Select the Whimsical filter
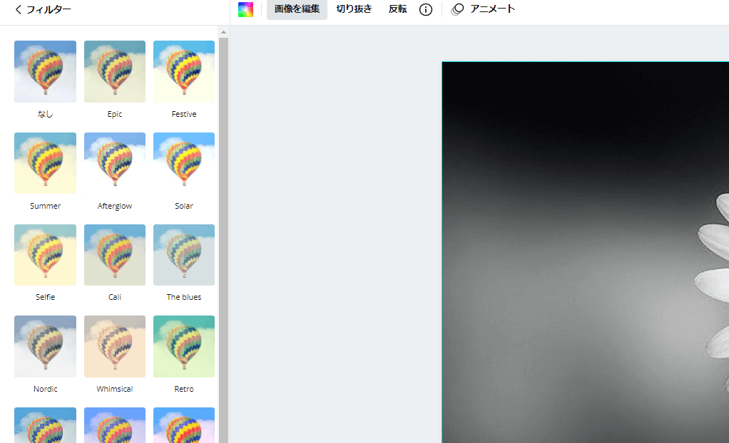Viewport: 729px width, 443px height. pyautogui.click(x=114, y=346)
